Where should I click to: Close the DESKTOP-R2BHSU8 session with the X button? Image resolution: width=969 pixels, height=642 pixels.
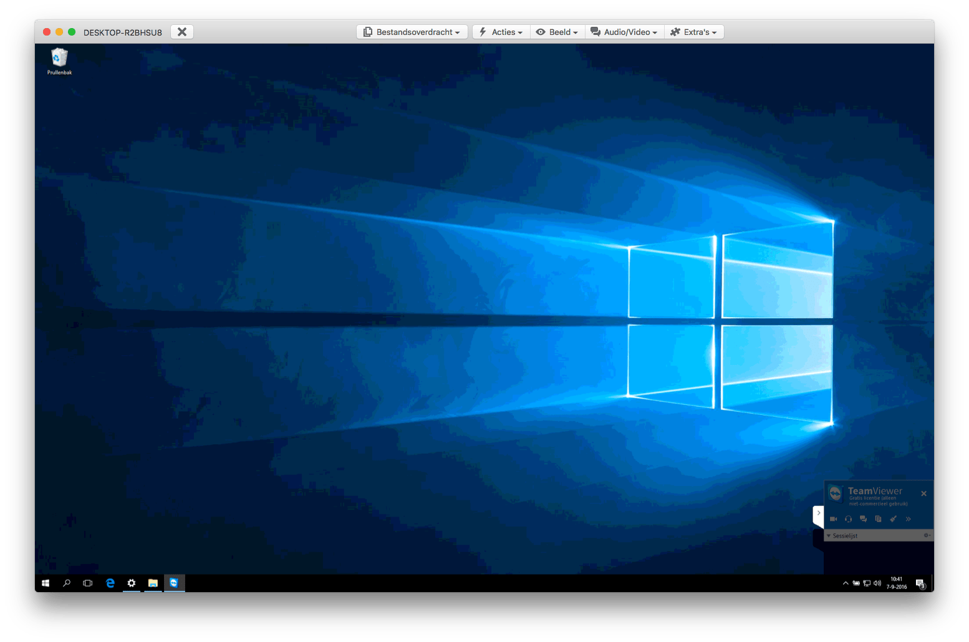click(182, 32)
